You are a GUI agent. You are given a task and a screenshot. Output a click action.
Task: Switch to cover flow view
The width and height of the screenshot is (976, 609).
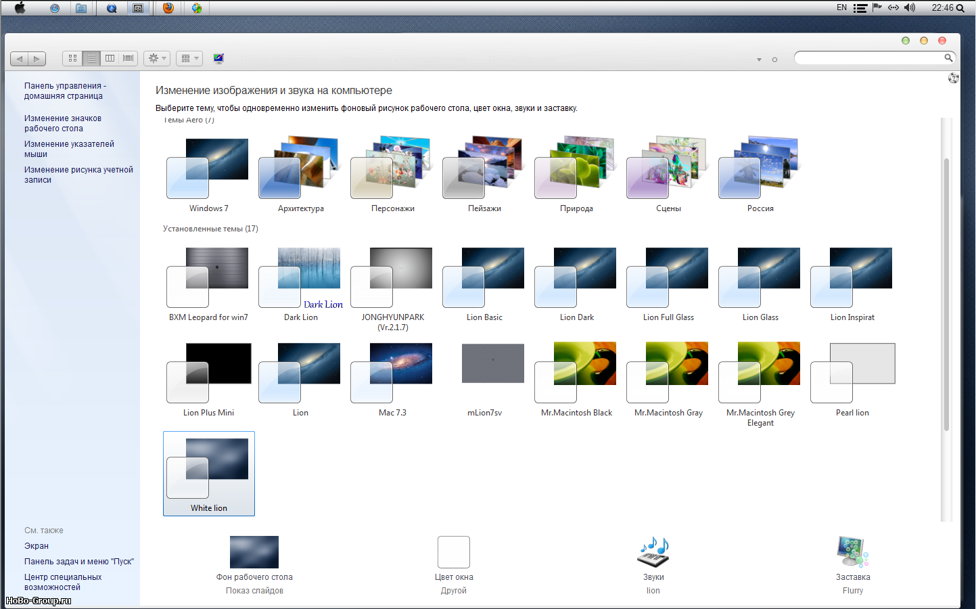click(x=129, y=58)
